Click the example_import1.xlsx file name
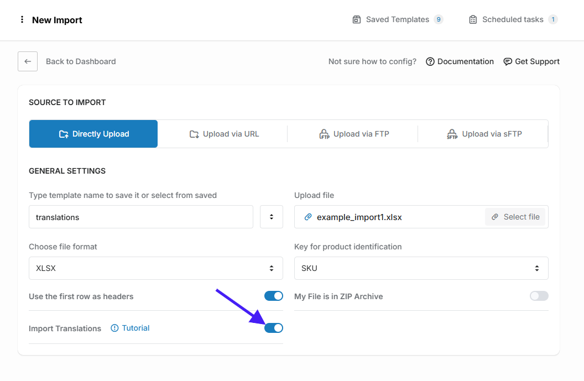This screenshot has height=381, width=584. coord(359,217)
